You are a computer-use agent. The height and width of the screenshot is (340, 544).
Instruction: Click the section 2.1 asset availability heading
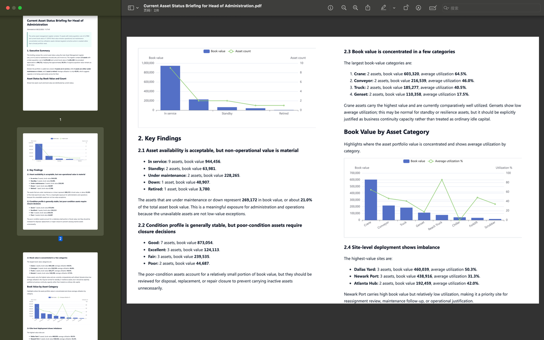218,150
